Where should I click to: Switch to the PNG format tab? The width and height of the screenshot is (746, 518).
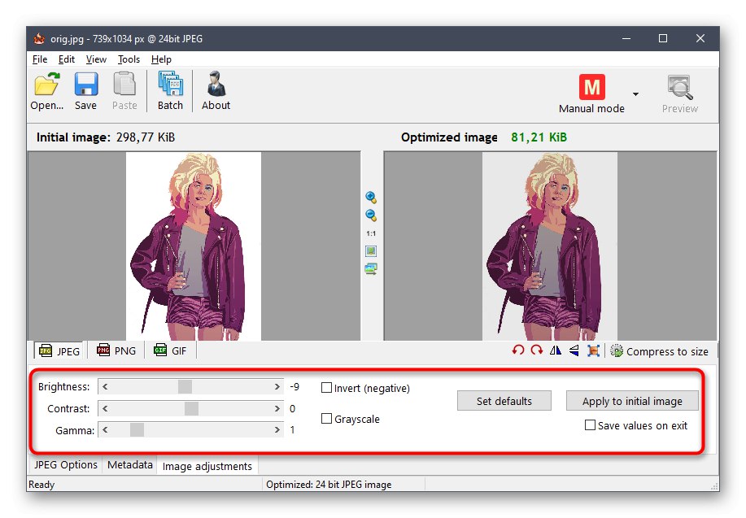tap(116, 351)
